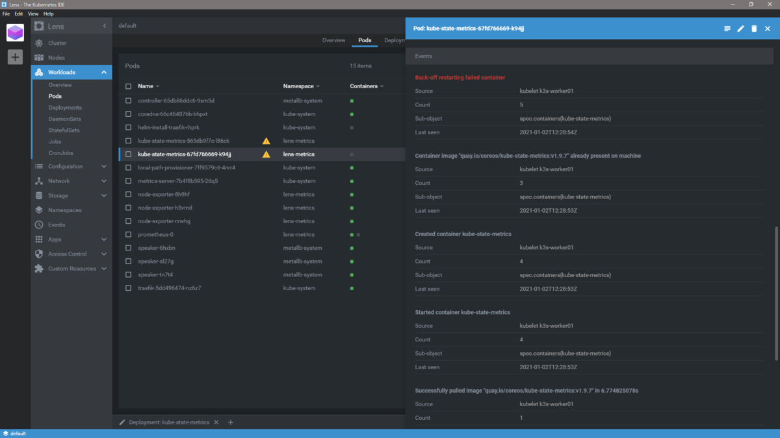This screenshot has width=780, height=438.
Task: Check the controller-65db86ddc6-9xm5d pod checkbox
Action: (128, 101)
